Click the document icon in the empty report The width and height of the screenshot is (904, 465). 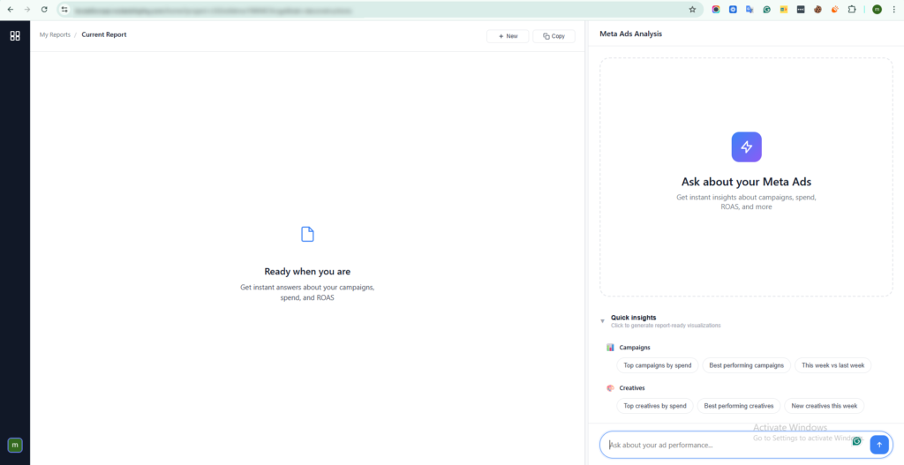point(307,234)
